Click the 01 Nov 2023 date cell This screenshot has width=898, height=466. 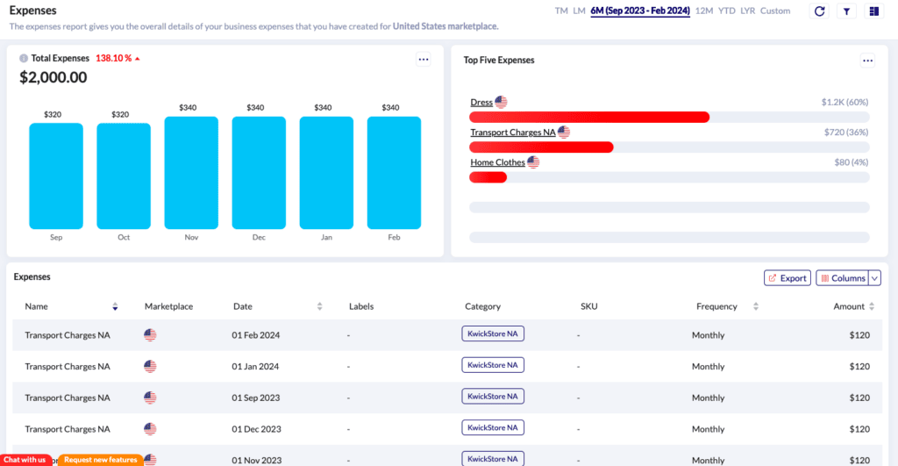257,460
